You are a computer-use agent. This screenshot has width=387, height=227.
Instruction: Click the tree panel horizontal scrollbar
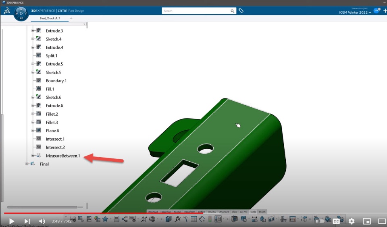[x=42, y=207]
